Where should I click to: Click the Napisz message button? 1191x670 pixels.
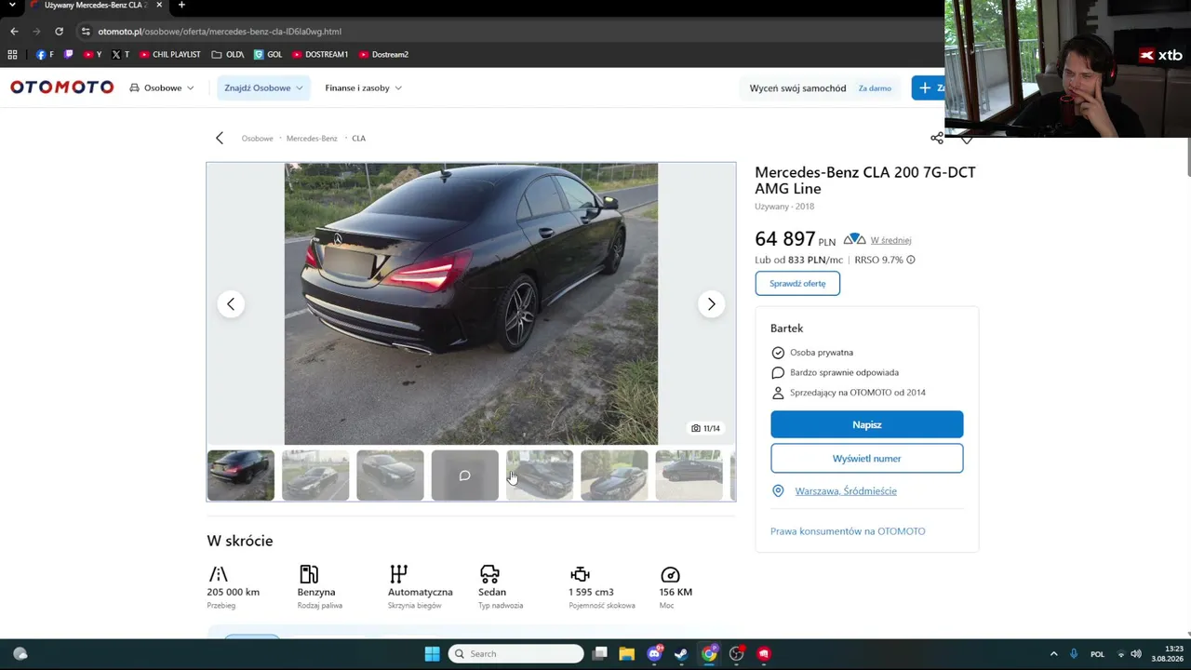[x=866, y=424]
